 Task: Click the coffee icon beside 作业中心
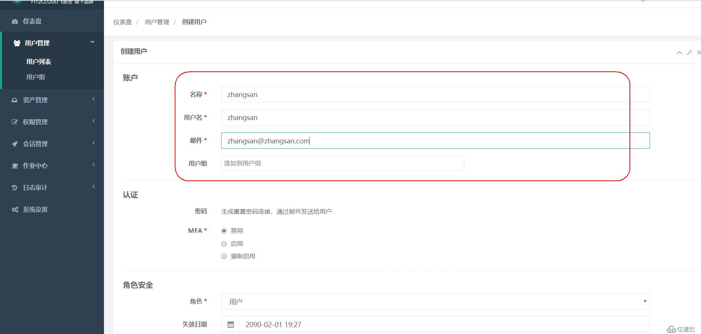coord(15,166)
